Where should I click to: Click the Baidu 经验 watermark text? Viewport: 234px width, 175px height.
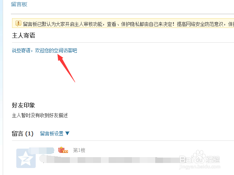pos(212,159)
